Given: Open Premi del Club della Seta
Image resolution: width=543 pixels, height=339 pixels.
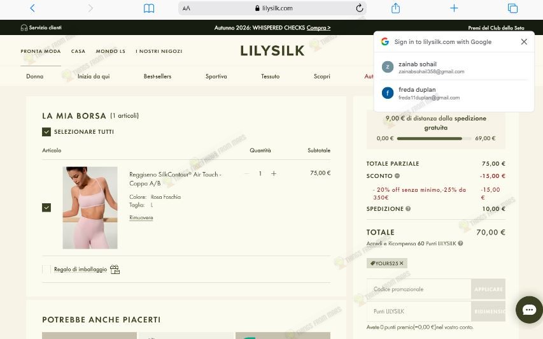Looking at the screenshot, I should point(496,28).
